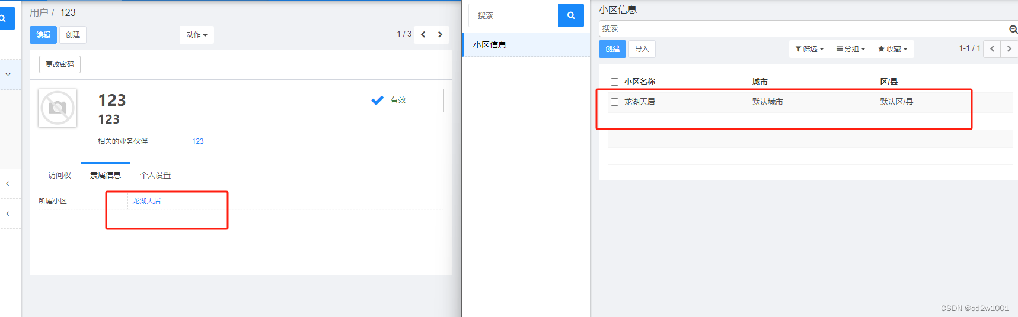Sort by 小区名称 column header
The image size is (1018, 317).
pos(639,82)
